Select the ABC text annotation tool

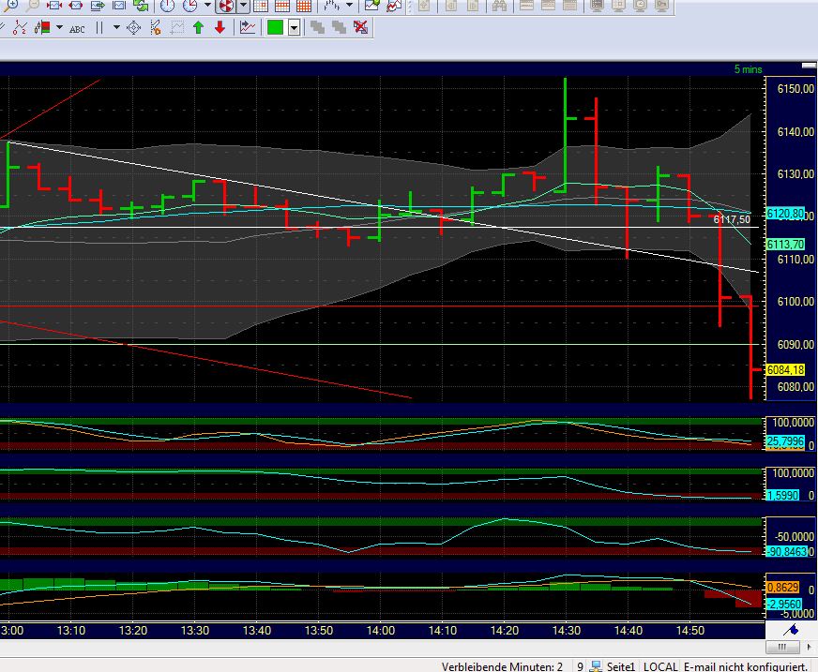tap(77, 28)
